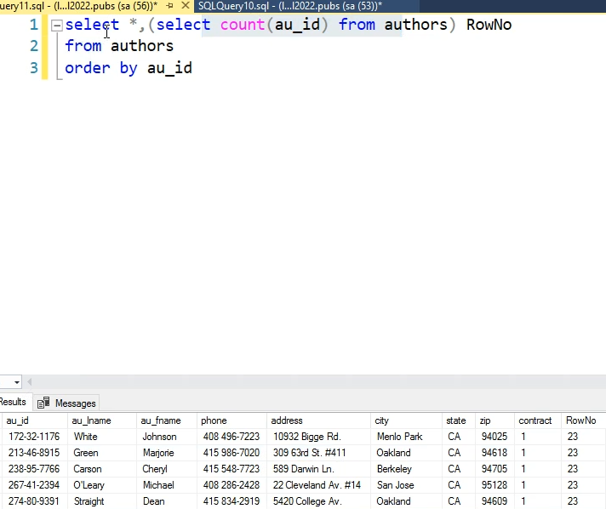Click zip cell 94609
Viewport: 606px width, 509px height.
494,501
